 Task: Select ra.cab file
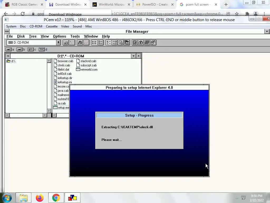coord(60,103)
